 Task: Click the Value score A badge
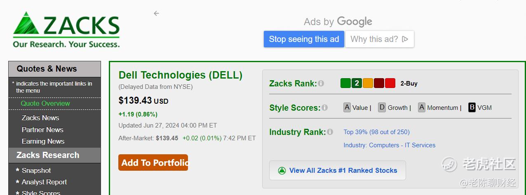(x=347, y=107)
